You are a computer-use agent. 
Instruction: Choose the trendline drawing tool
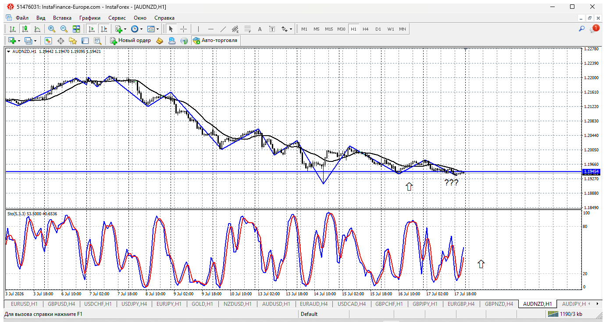click(223, 29)
